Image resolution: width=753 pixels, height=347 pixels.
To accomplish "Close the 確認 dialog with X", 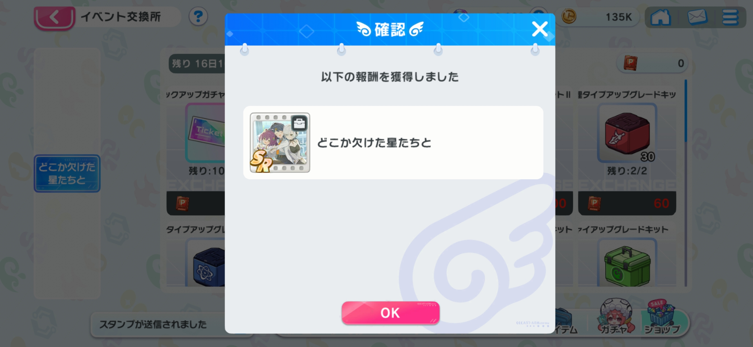I will pyautogui.click(x=540, y=29).
